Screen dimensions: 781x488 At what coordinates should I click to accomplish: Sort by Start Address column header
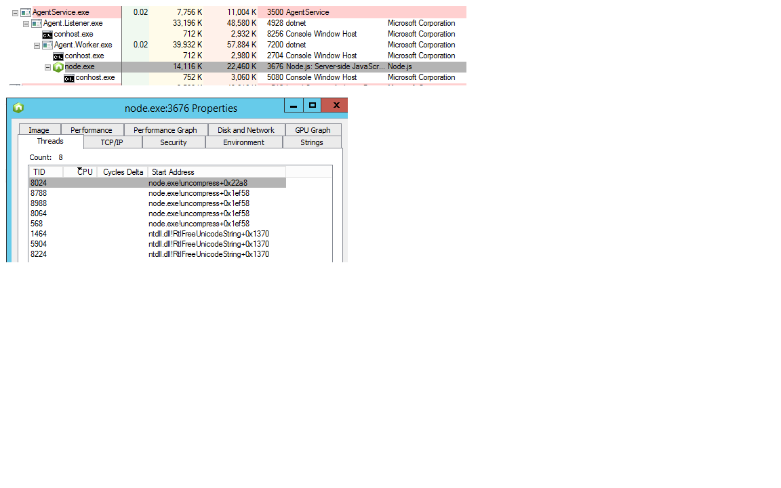[x=217, y=171]
